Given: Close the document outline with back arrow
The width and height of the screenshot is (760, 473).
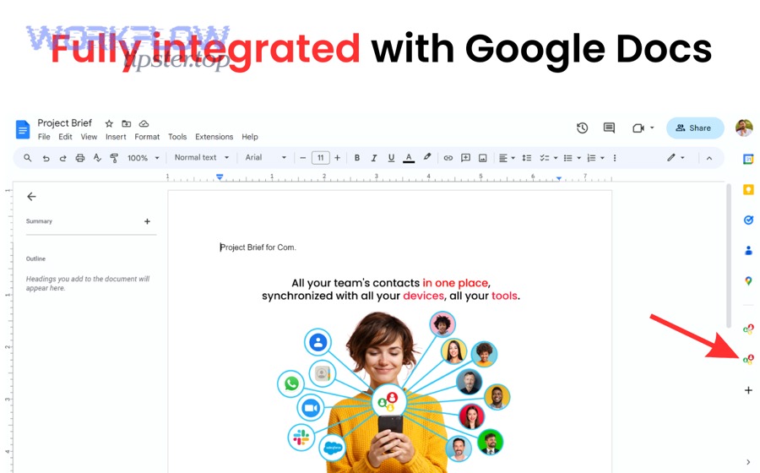Looking at the screenshot, I should point(31,196).
